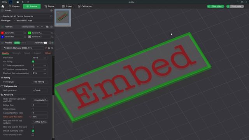Edit X-Y contour compensation field
Image resolution: width=249 pixels, height=140 pixels.
(39, 69)
